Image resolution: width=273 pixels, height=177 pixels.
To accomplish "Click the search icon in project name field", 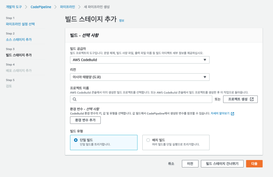I will pos(74,99).
